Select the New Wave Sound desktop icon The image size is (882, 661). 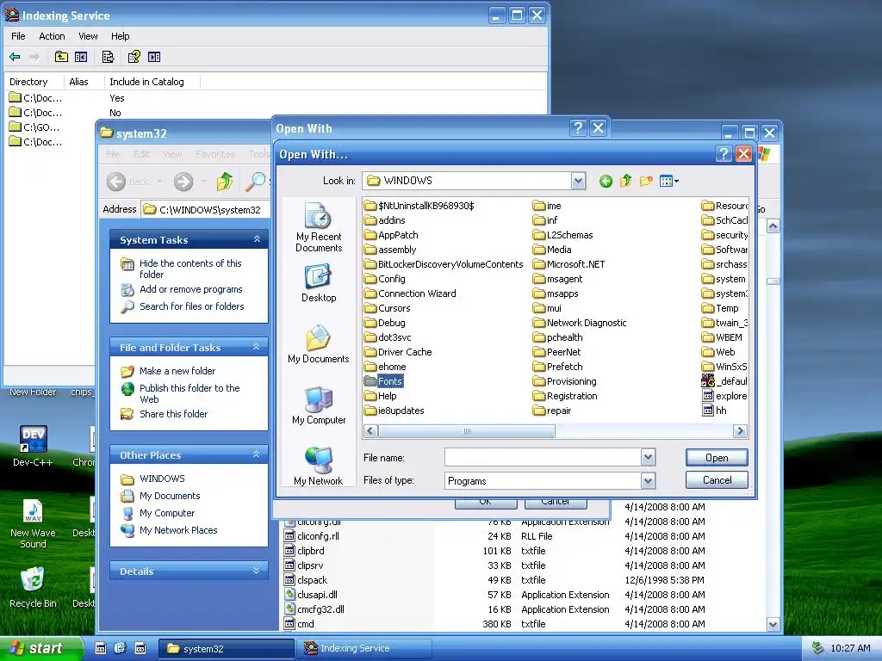coord(33,524)
